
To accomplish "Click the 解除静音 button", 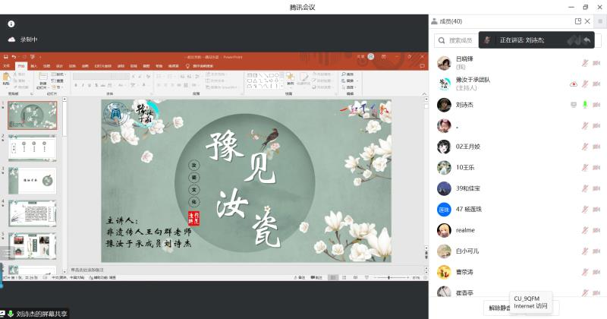I will coord(499,308).
